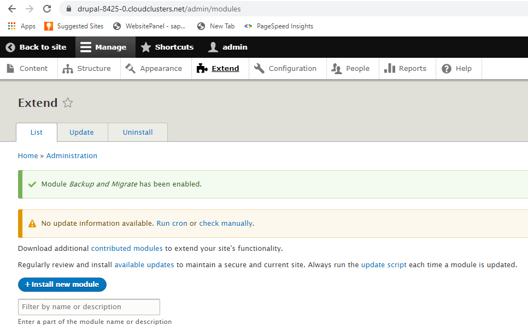The width and height of the screenshot is (528, 331).
Task: Switch to the Update tab
Action: (x=81, y=133)
